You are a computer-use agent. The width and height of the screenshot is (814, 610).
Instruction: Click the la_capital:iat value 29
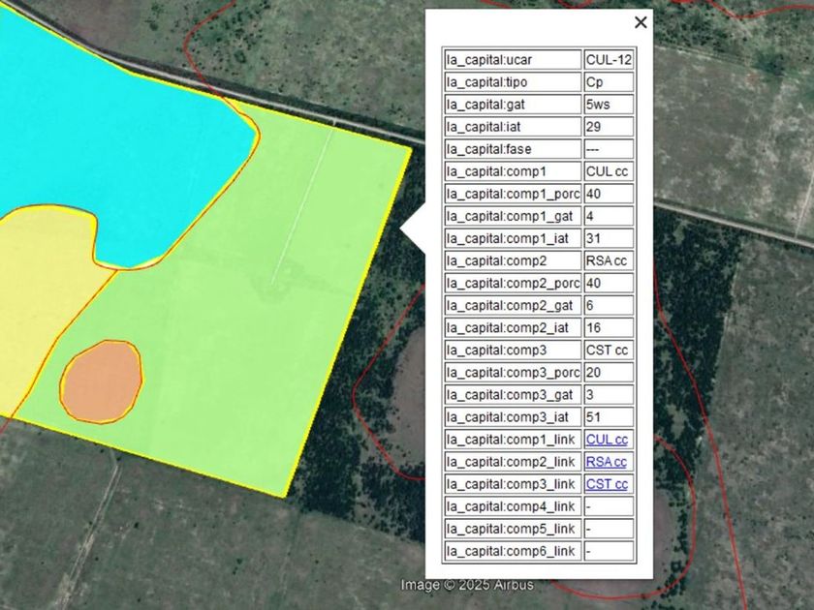point(609,127)
